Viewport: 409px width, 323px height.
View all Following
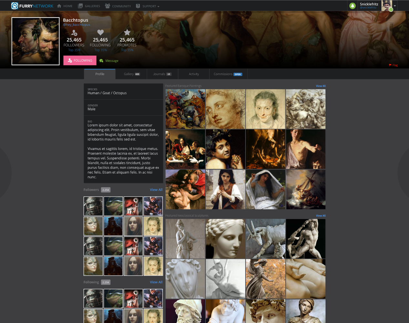point(156,282)
